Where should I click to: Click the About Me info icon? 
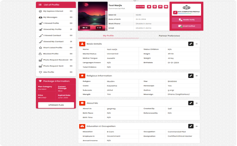[x=82, y=103]
